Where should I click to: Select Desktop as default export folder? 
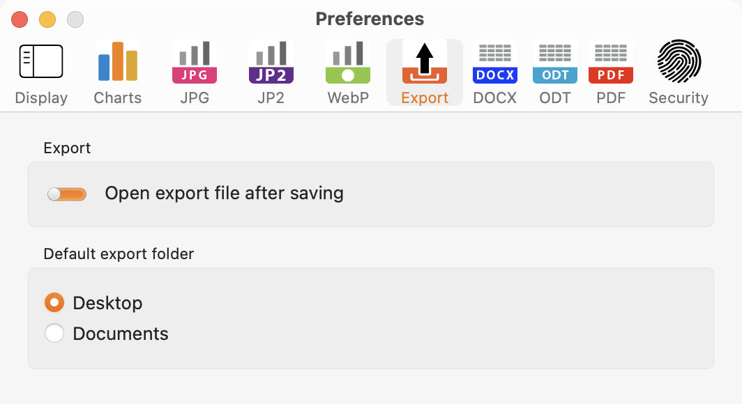coord(54,303)
